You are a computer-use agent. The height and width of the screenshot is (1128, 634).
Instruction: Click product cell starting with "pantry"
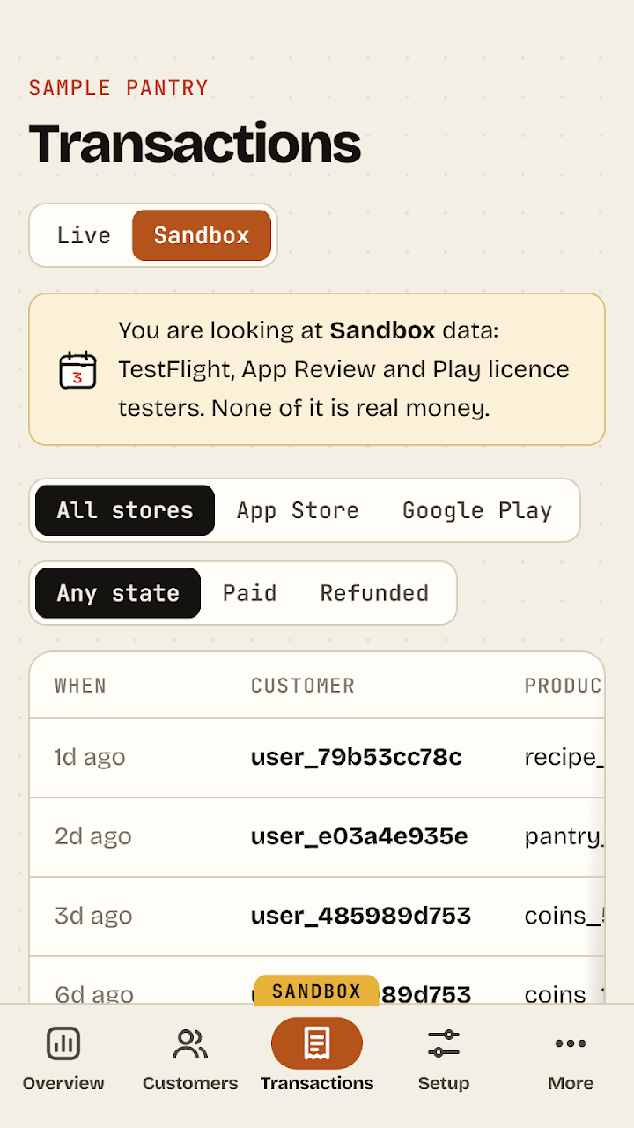pyautogui.click(x=564, y=837)
